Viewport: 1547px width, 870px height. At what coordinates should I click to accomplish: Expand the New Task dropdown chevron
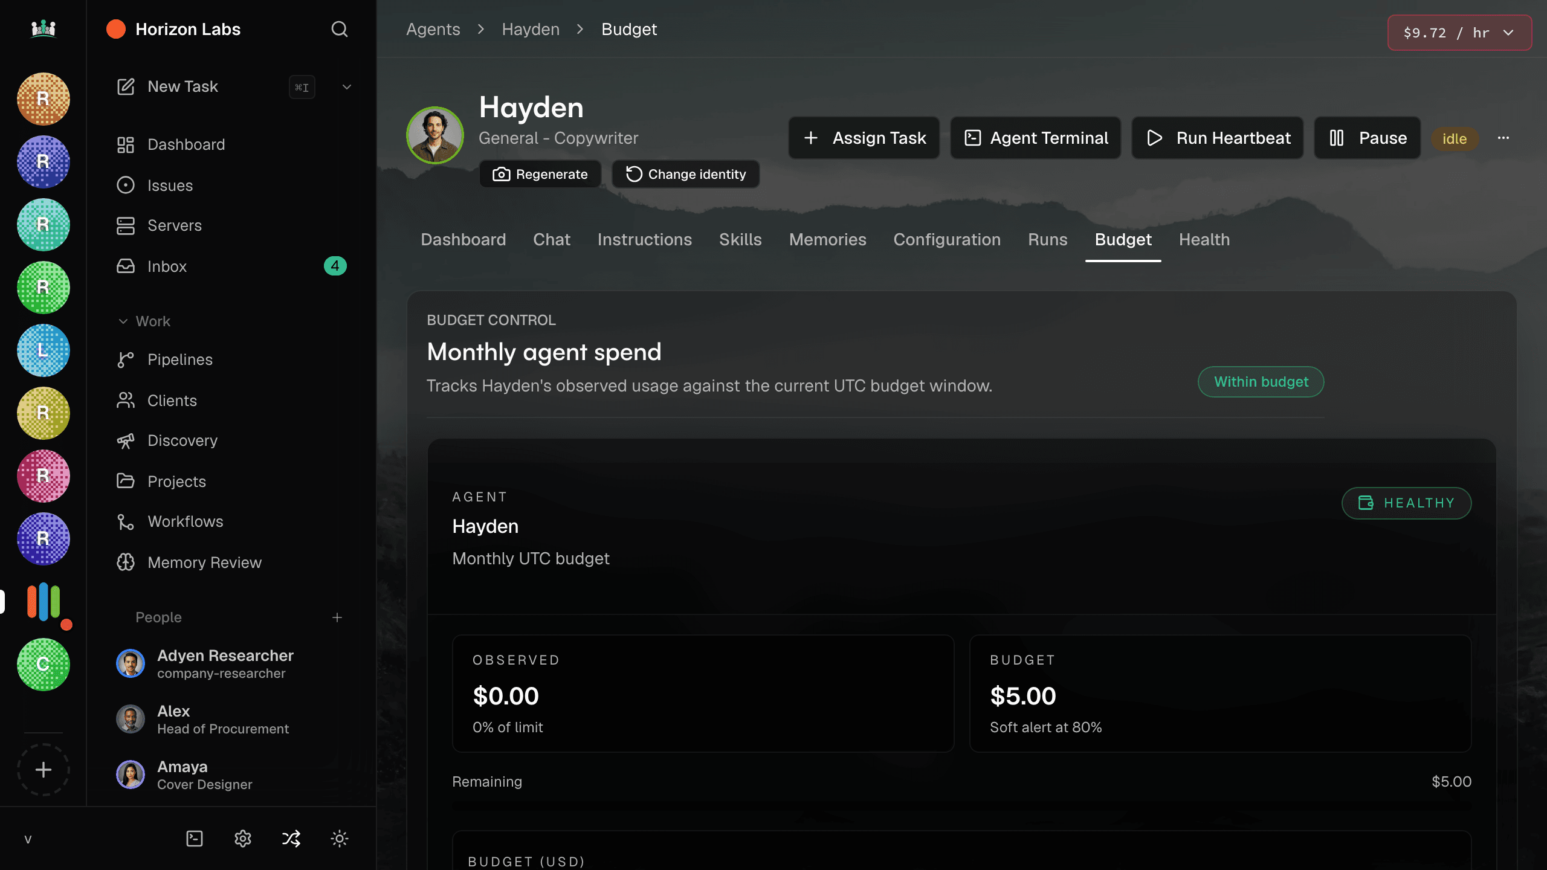coord(347,87)
